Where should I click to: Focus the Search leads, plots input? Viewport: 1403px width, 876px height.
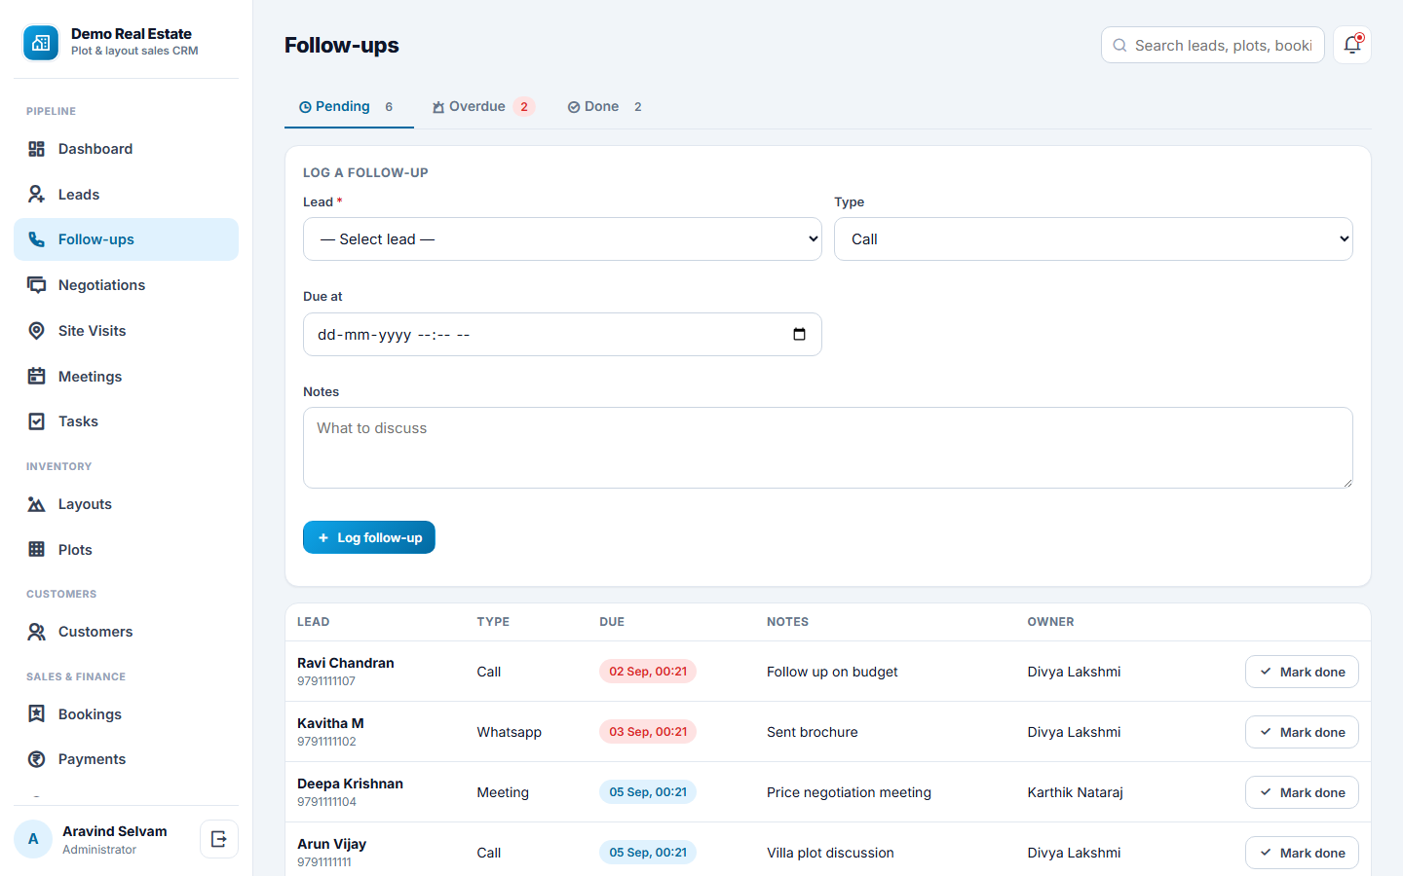[x=1213, y=45]
